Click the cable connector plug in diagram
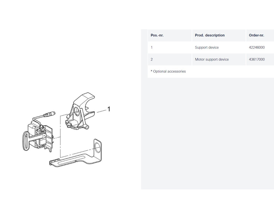 49,114
